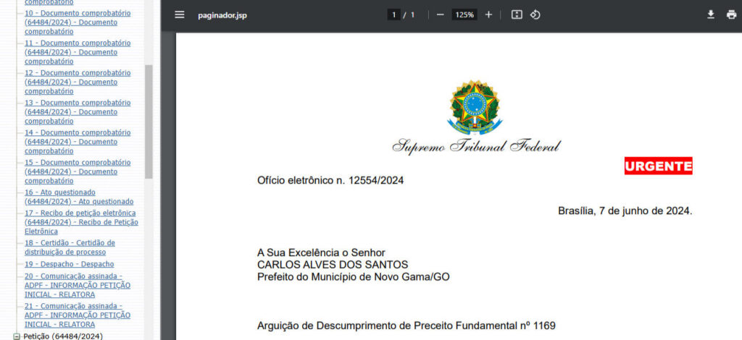
Task: Print the PDF document
Action: click(731, 15)
